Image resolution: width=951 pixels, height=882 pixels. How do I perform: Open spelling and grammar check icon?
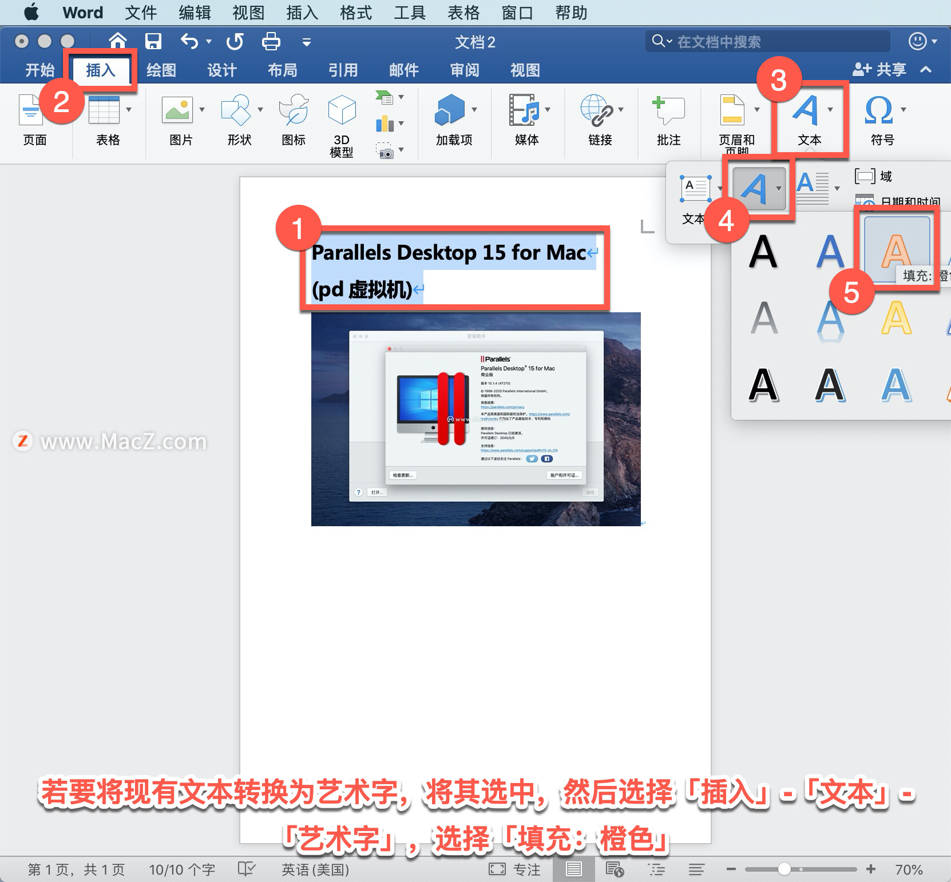(247, 869)
